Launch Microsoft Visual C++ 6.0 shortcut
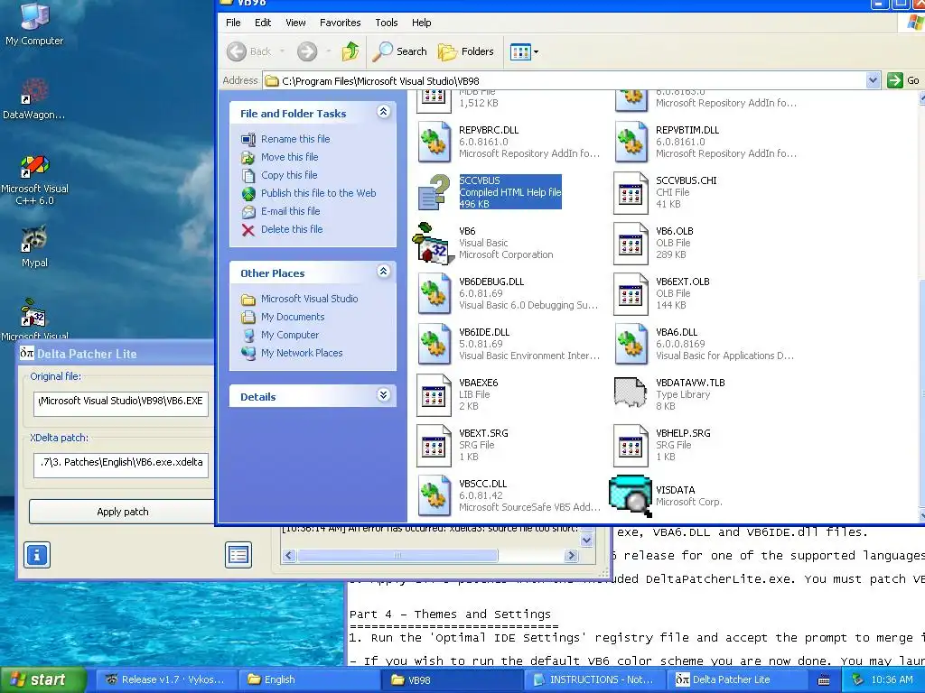Viewport: 925px width, 693px height. [x=34, y=180]
